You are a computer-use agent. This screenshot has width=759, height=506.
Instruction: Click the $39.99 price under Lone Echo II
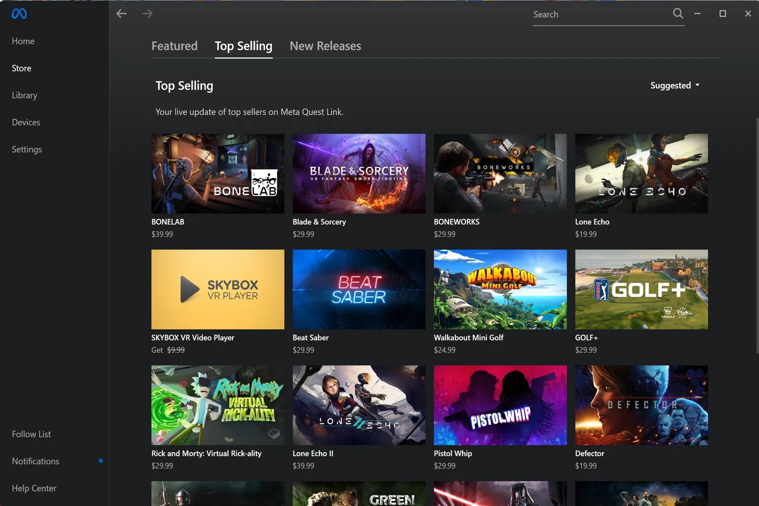[303, 465]
